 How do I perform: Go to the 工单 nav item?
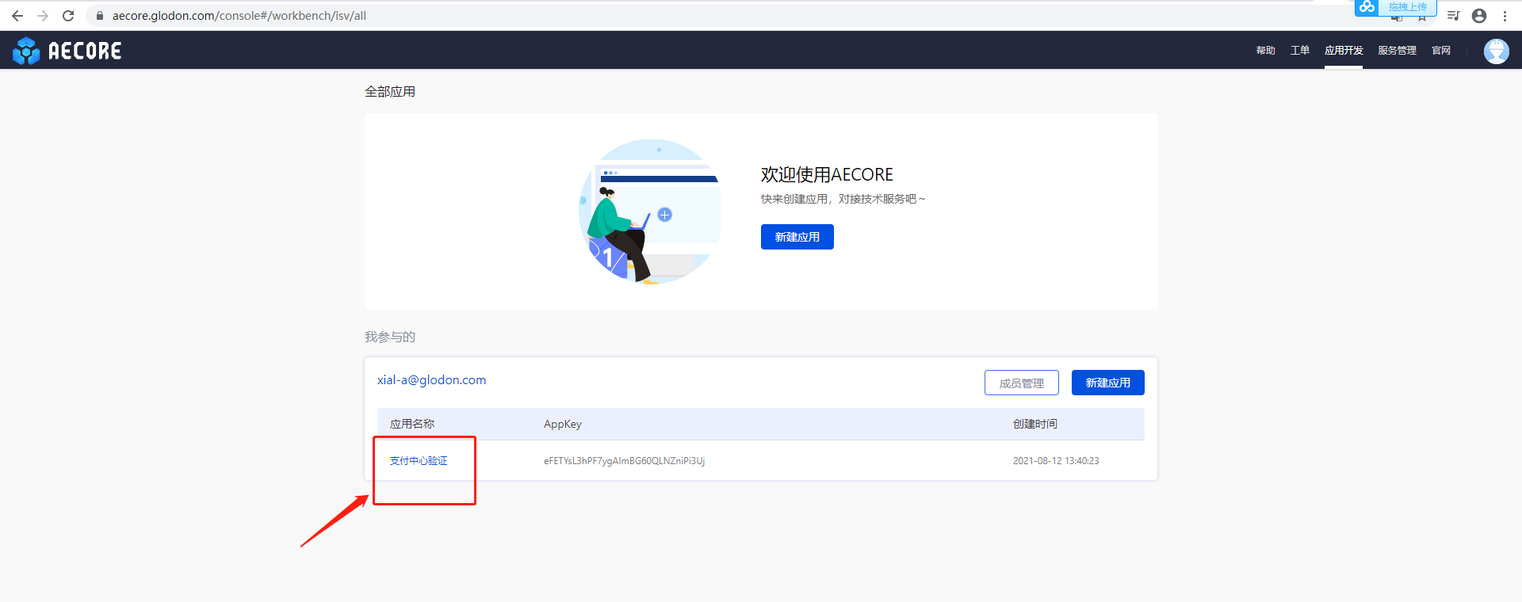(x=1300, y=51)
